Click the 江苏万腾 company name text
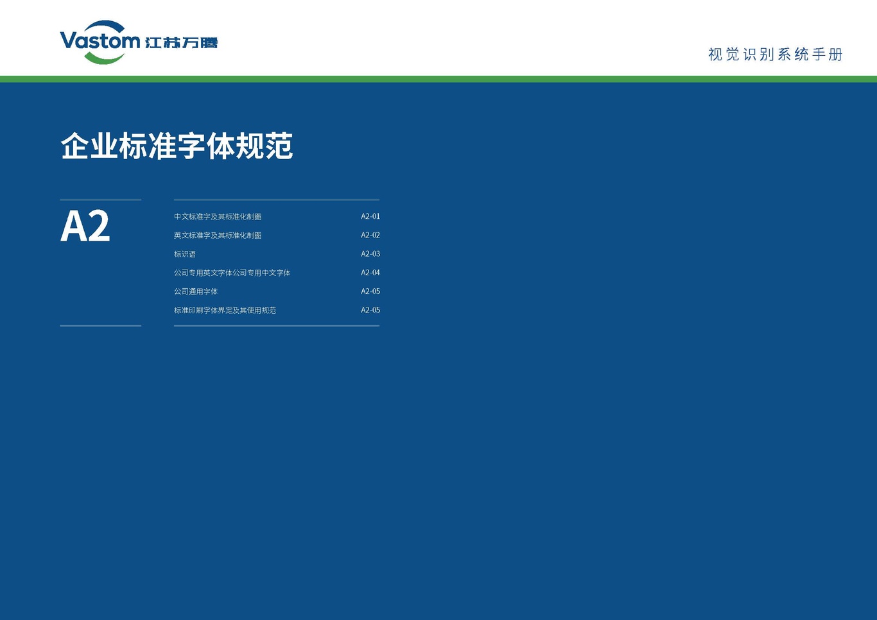877x620 pixels. click(x=182, y=43)
